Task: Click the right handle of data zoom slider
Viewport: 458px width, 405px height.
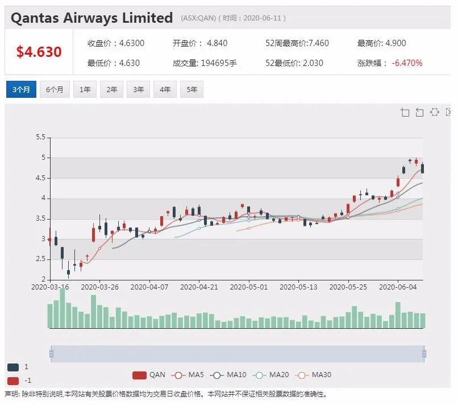Action: pyautogui.click(x=424, y=354)
